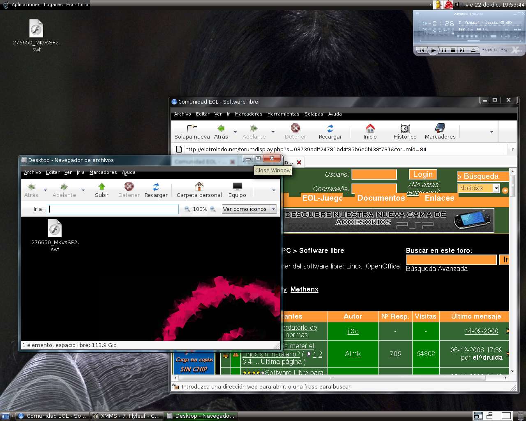Click Subir in the file browser toolbar
The image size is (526, 421).
[x=102, y=190]
